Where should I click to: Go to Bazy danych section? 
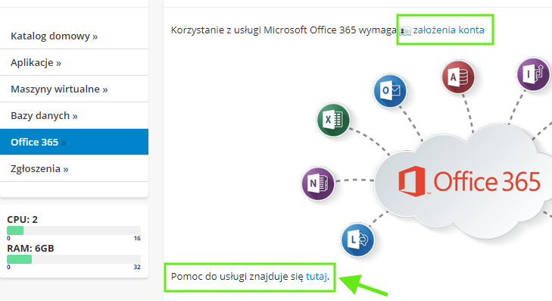click(x=74, y=115)
